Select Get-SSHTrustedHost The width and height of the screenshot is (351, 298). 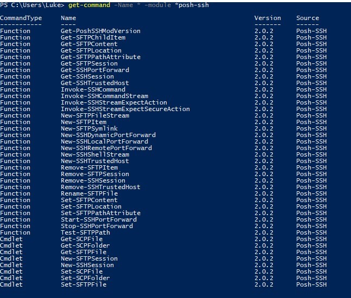[95, 83]
